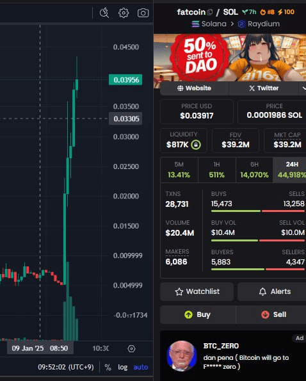Select the 1H timeframe tab

(216, 170)
